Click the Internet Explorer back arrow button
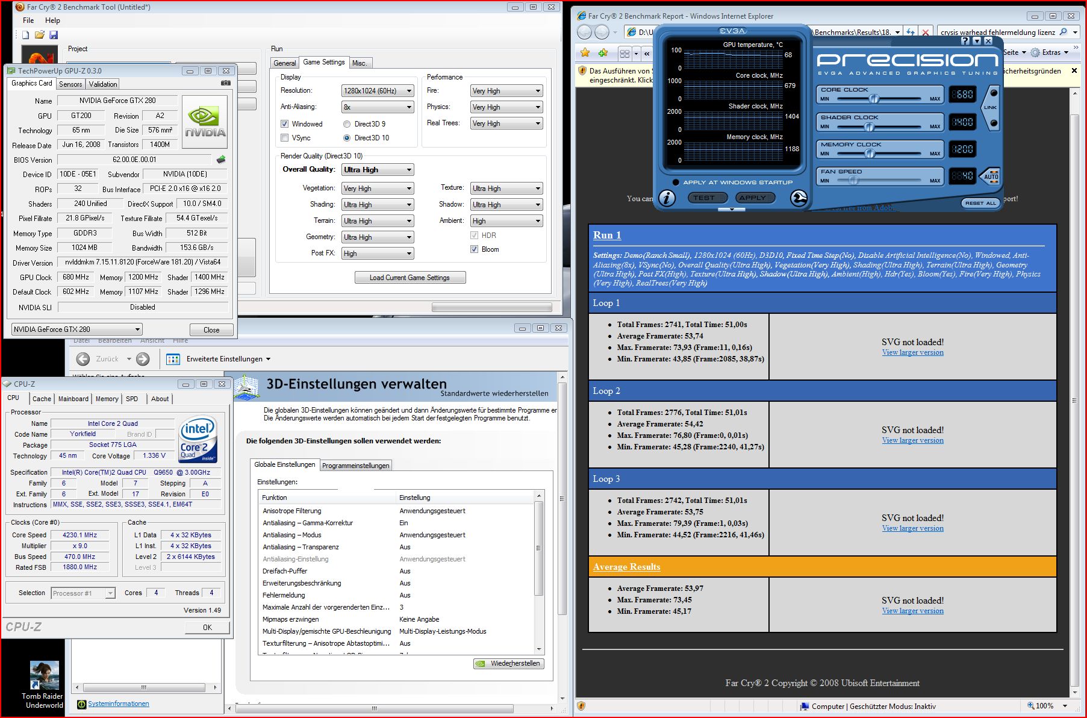The height and width of the screenshot is (718, 1087). point(584,32)
